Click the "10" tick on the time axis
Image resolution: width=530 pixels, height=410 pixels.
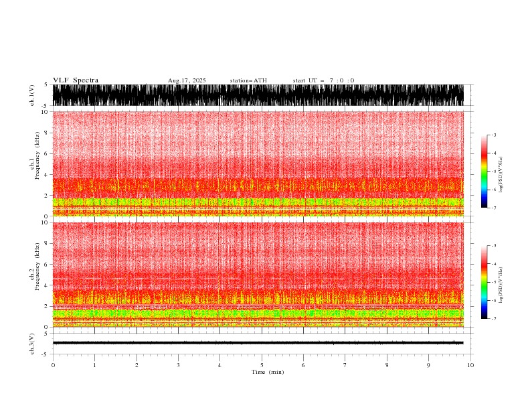470,365
